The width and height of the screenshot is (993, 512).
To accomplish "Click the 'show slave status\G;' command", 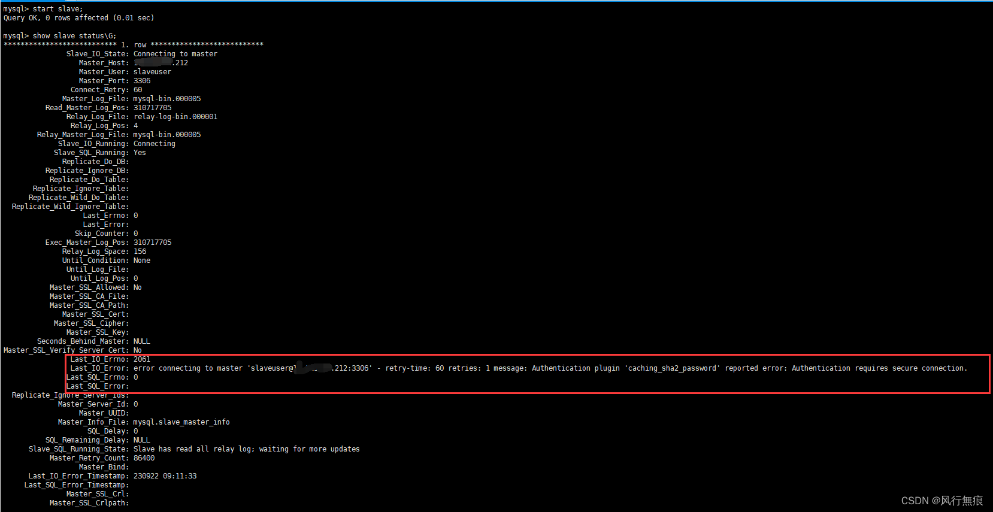I will click(x=75, y=36).
